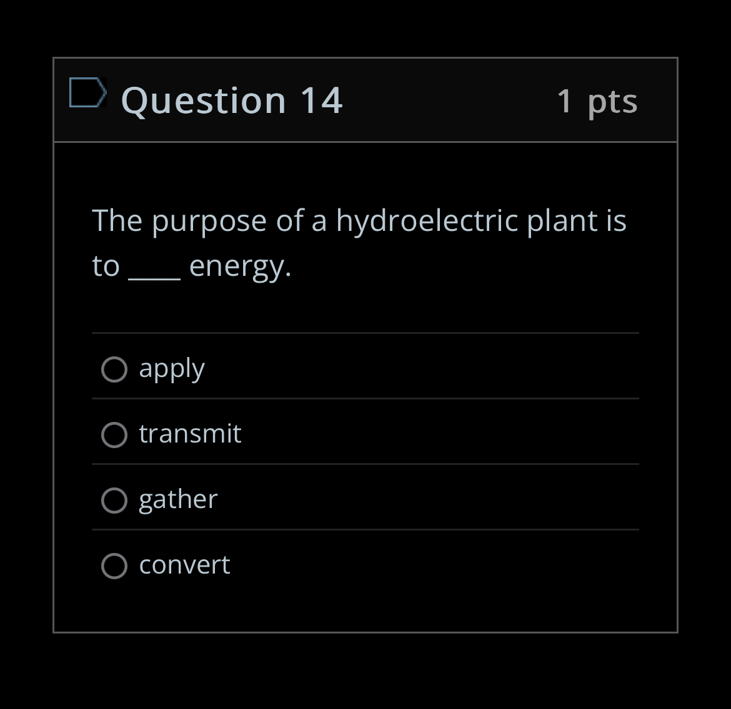731x709 pixels.
Task: Select the 'transmit' radio button
Action: coord(114,435)
